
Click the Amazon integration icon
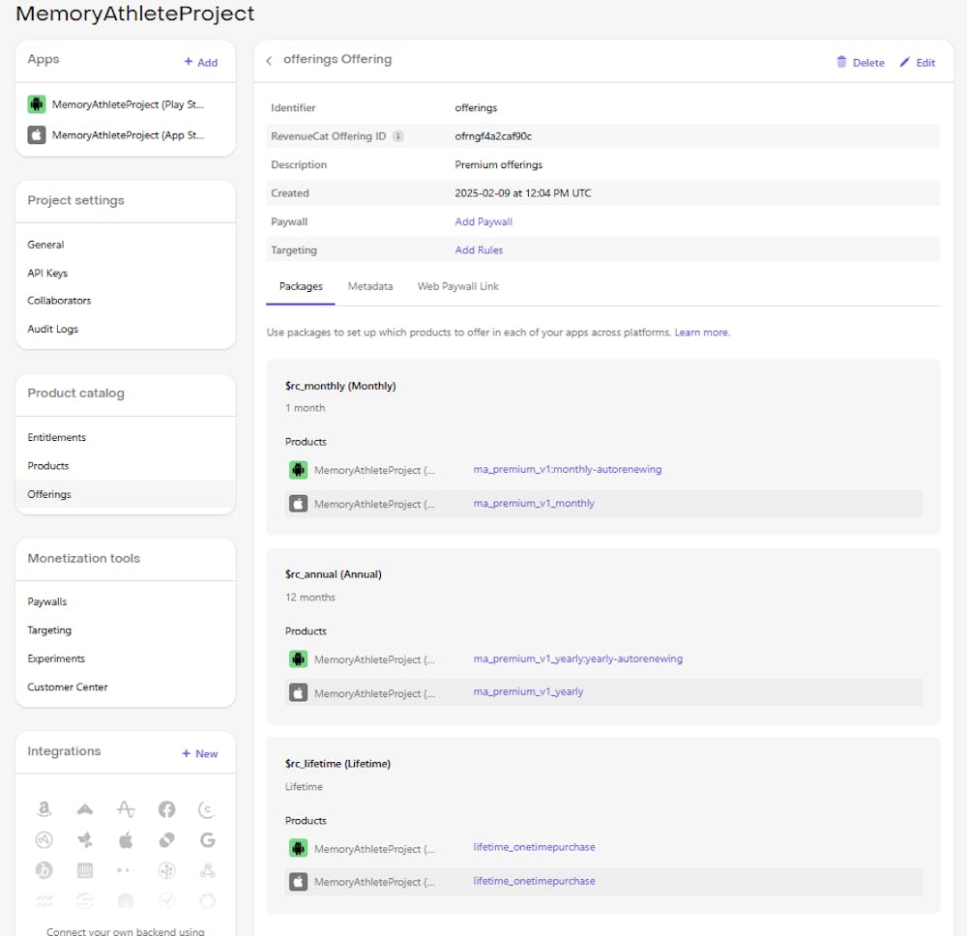pyautogui.click(x=44, y=809)
